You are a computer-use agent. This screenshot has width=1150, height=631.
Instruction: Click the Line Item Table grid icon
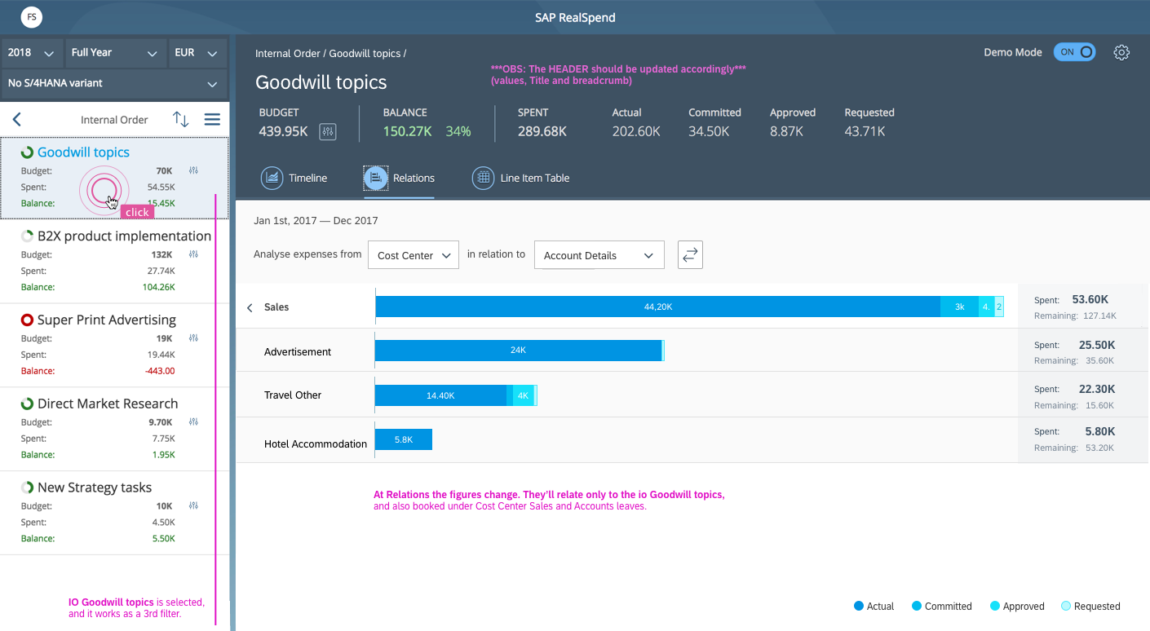(483, 178)
